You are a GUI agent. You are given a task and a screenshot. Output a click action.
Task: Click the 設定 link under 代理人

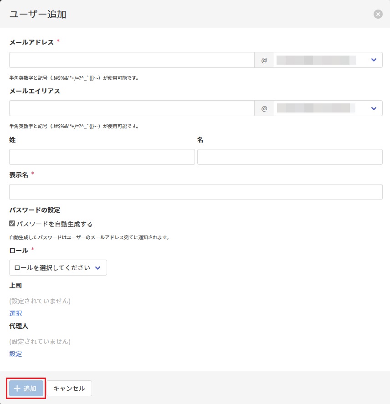point(15,354)
